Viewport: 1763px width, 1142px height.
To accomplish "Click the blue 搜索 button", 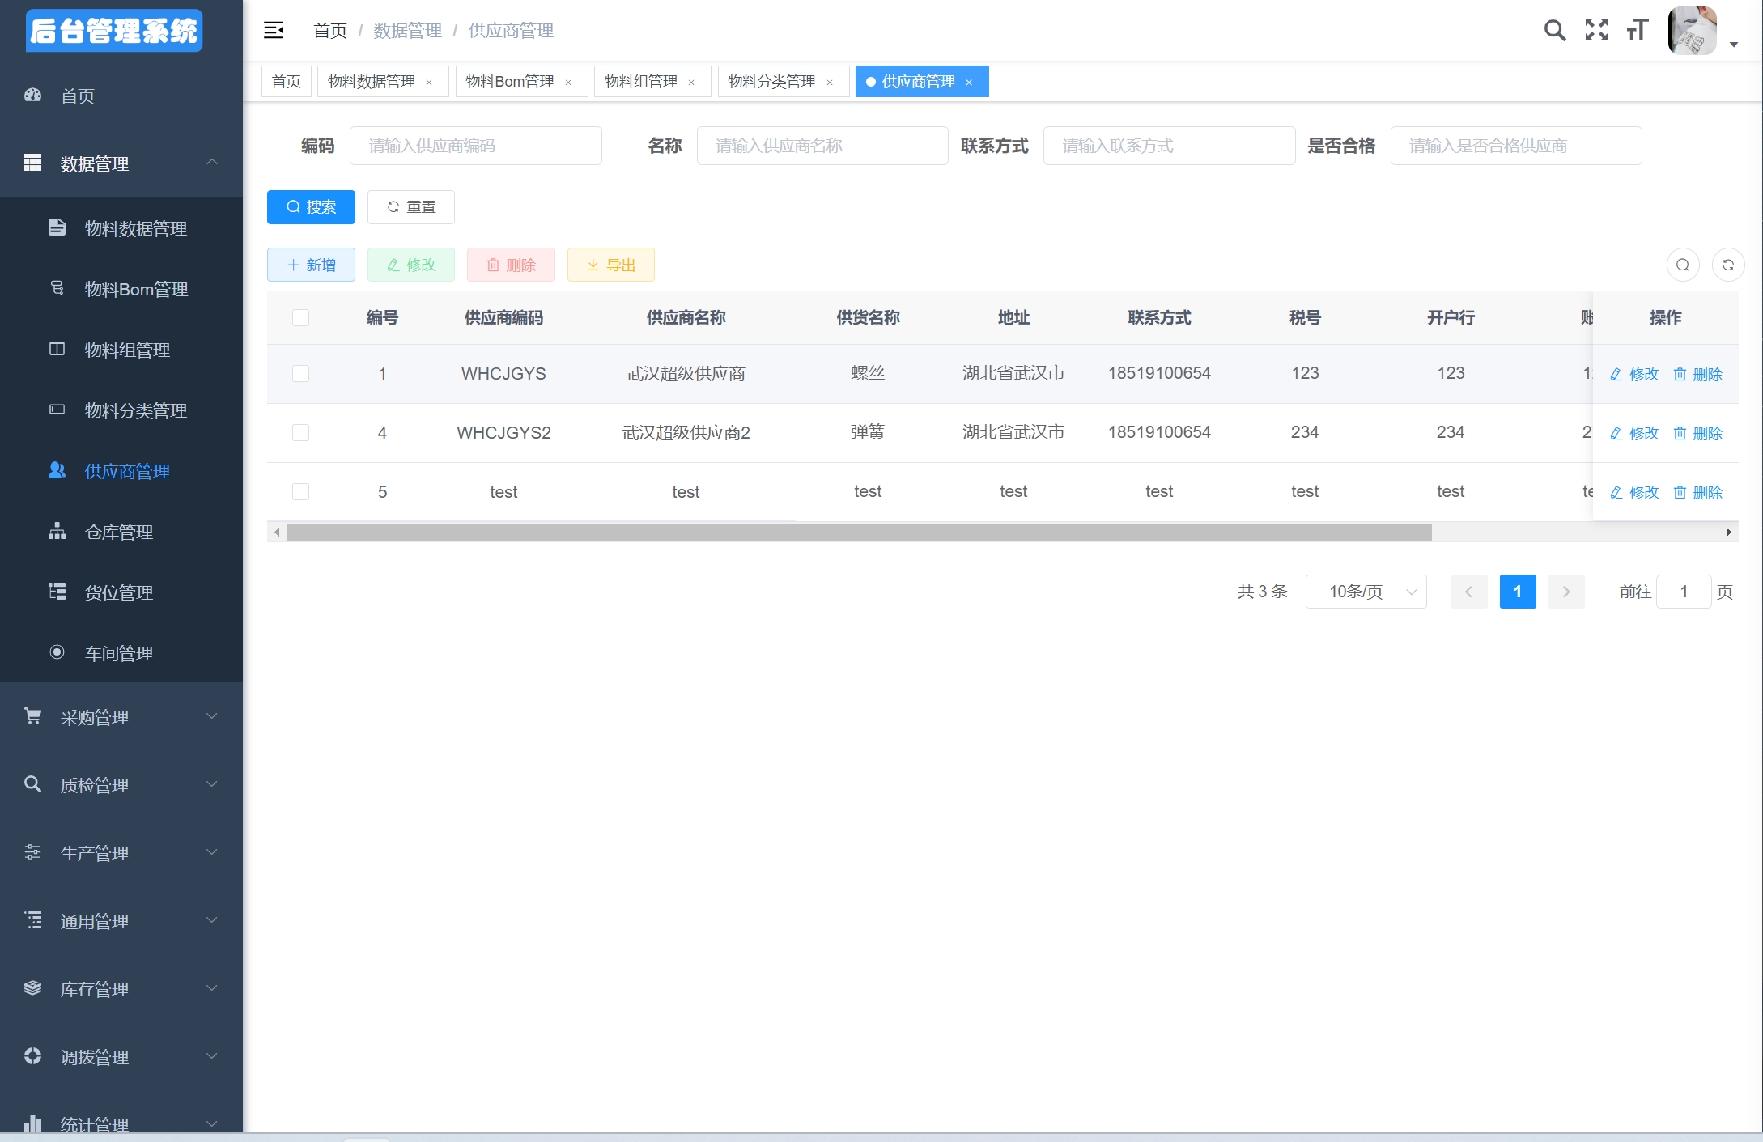I will pyautogui.click(x=311, y=207).
